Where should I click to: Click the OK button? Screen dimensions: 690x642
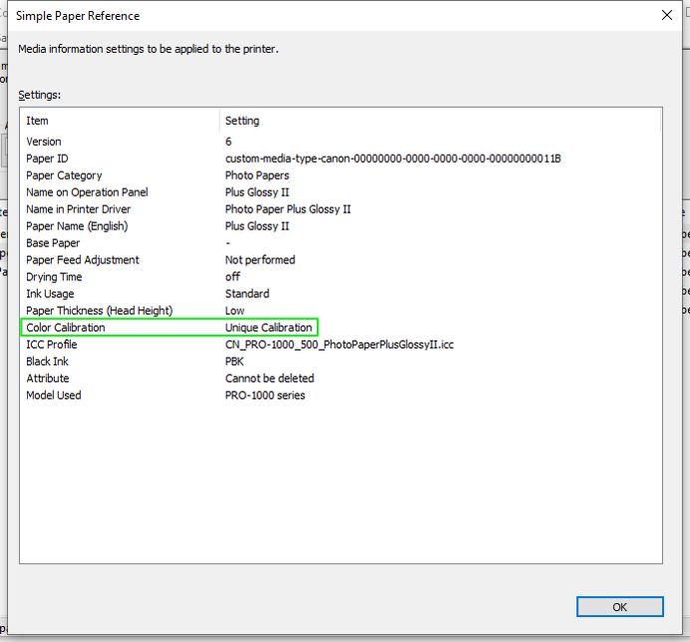[x=619, y=607]
